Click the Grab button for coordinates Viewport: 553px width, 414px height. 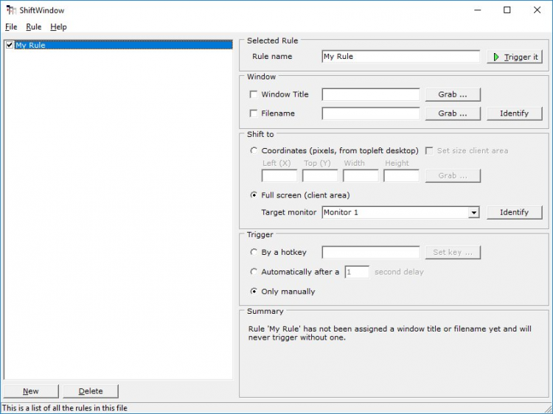tap(453, 175)
